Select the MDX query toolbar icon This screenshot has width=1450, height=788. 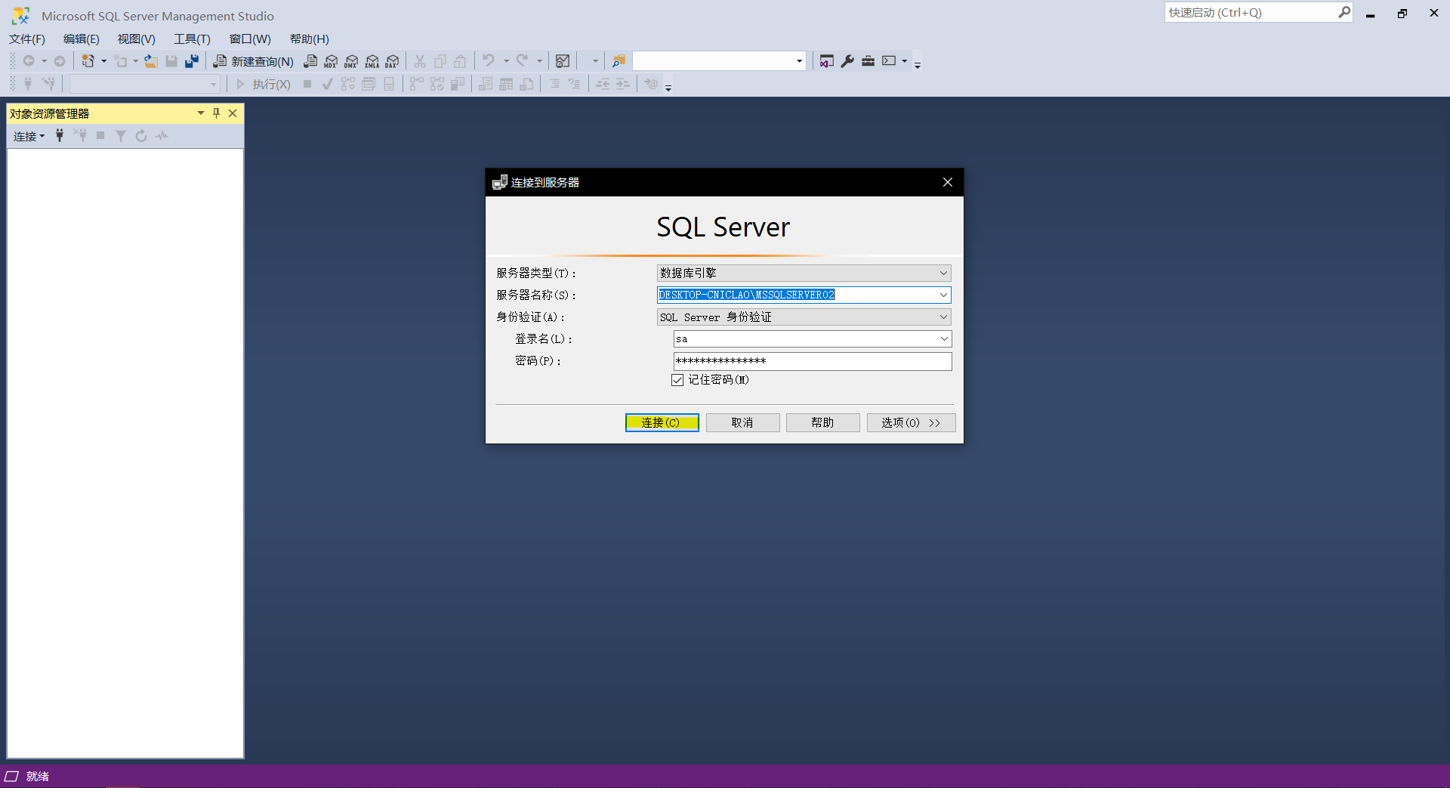(x=331, y=61)
